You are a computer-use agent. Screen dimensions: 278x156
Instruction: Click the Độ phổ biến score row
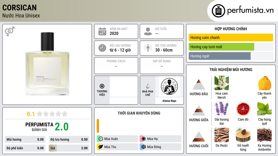[25, 148]
